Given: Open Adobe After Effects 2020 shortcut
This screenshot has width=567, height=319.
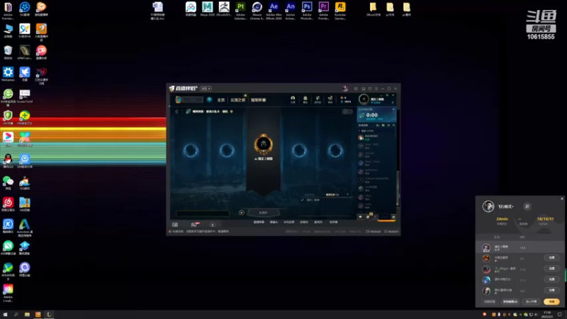Looking at the screenshot, I should [274, 10].
